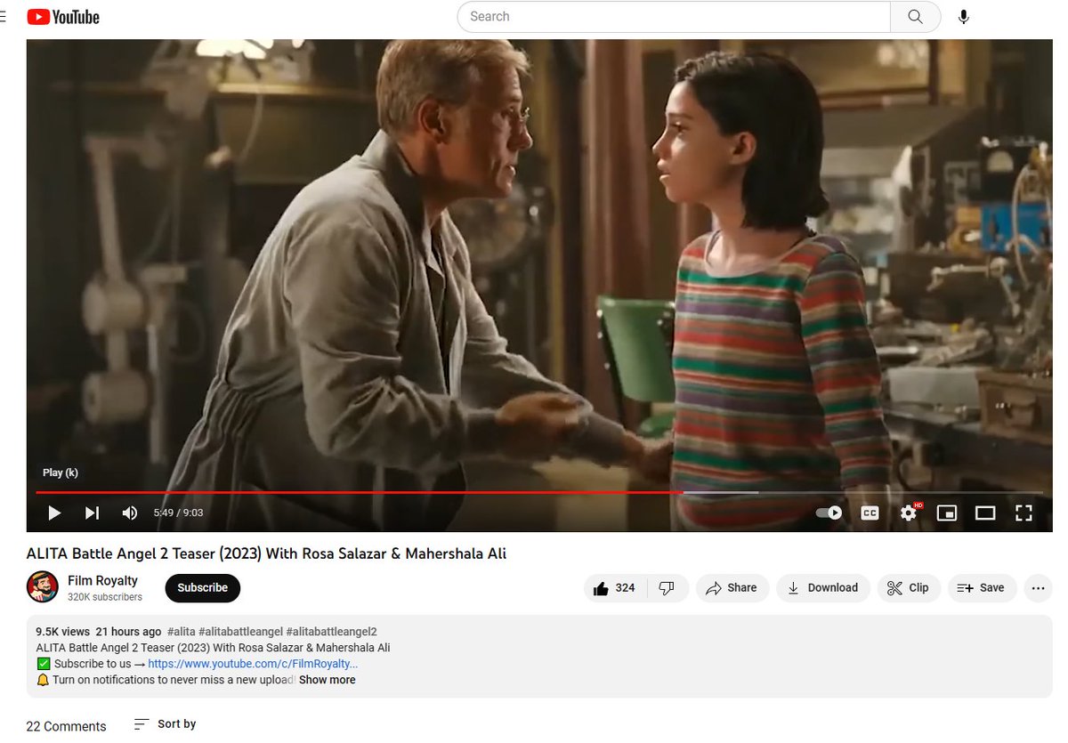Expand description with Show more

click(327, 680)
